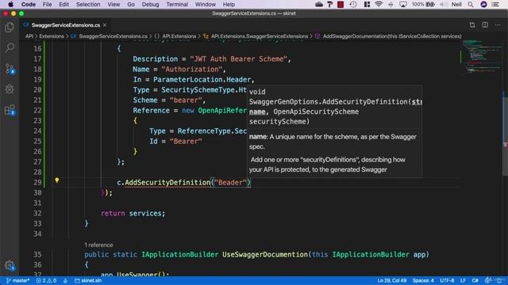Click the API breadcrumb segment
Screen dimensions: 508x285
[29, 36]
